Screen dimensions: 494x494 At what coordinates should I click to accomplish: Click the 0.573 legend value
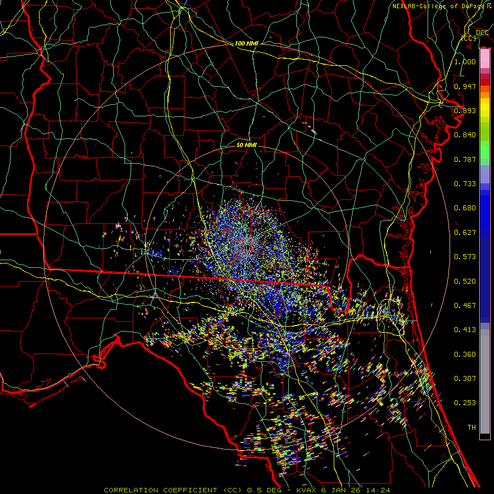pyautogui.click(x=465, y=257)
